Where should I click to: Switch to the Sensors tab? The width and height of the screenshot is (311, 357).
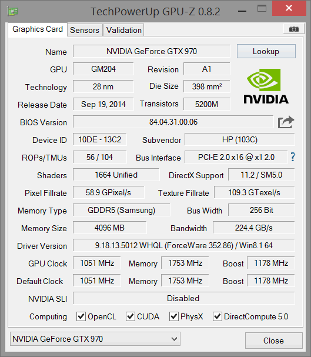[85, 30]
